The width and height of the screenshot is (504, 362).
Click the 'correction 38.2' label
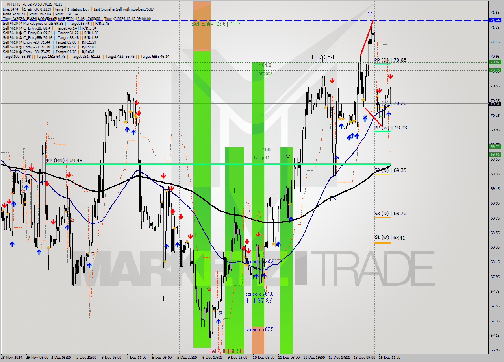point(259,261)
